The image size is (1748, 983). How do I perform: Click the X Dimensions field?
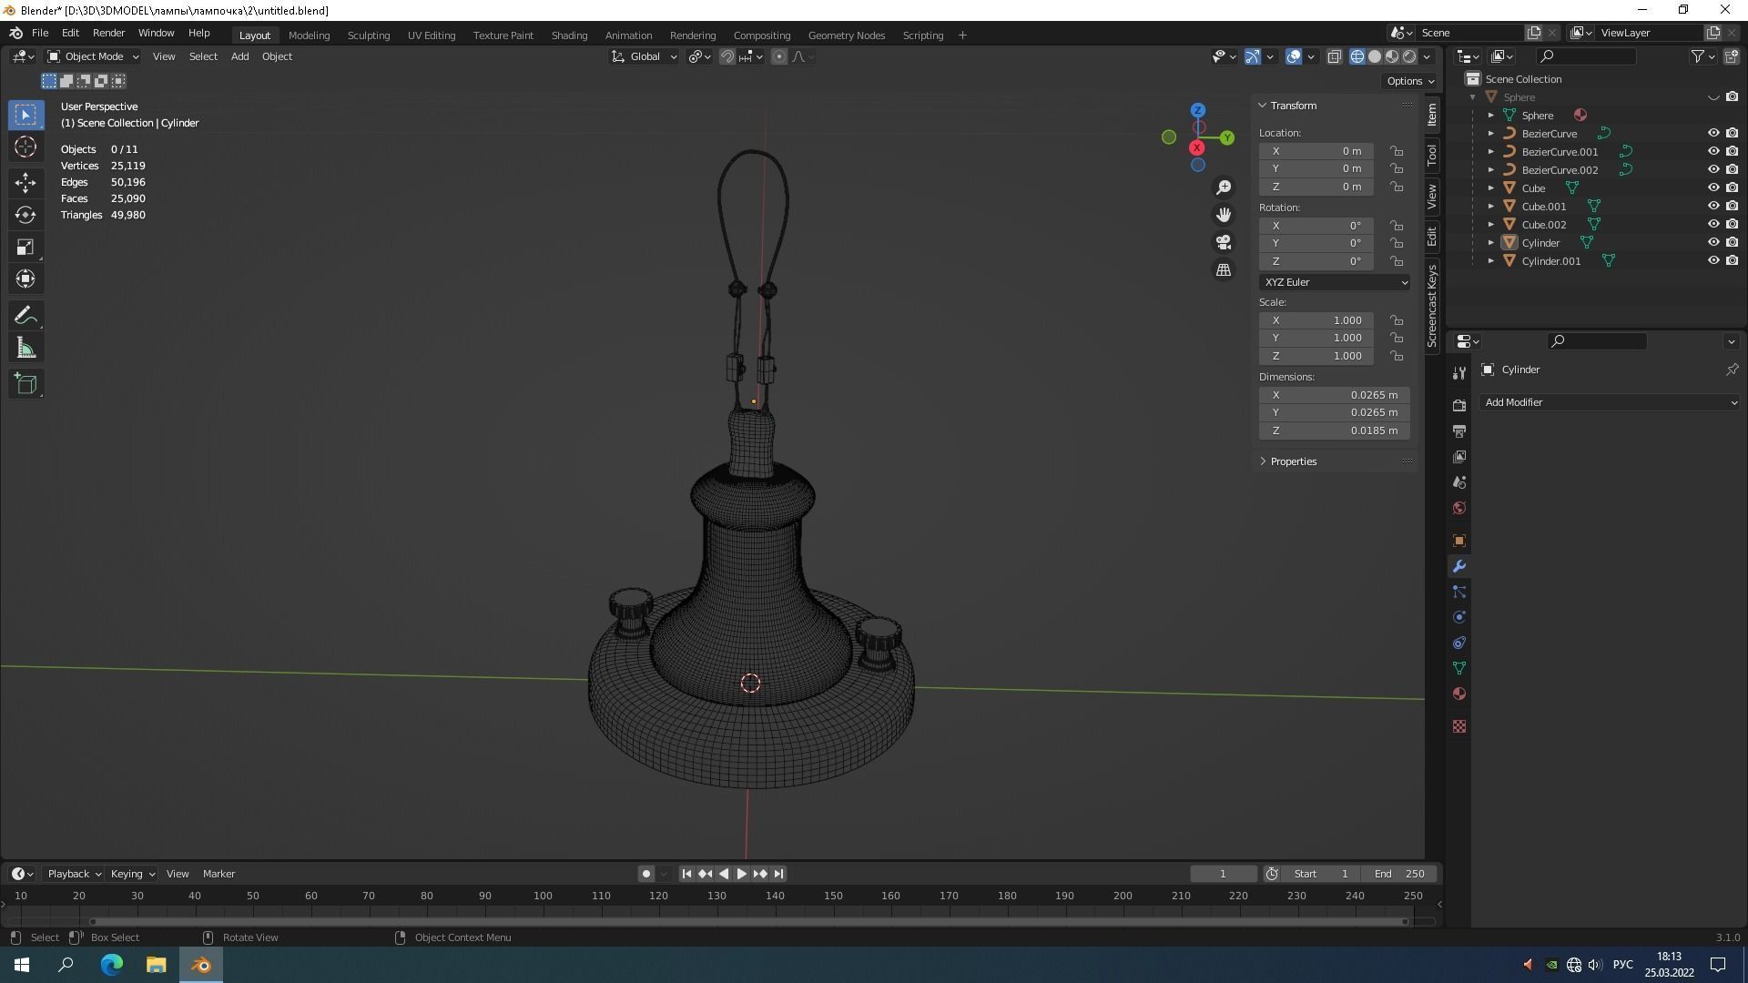click(1335, 395)
